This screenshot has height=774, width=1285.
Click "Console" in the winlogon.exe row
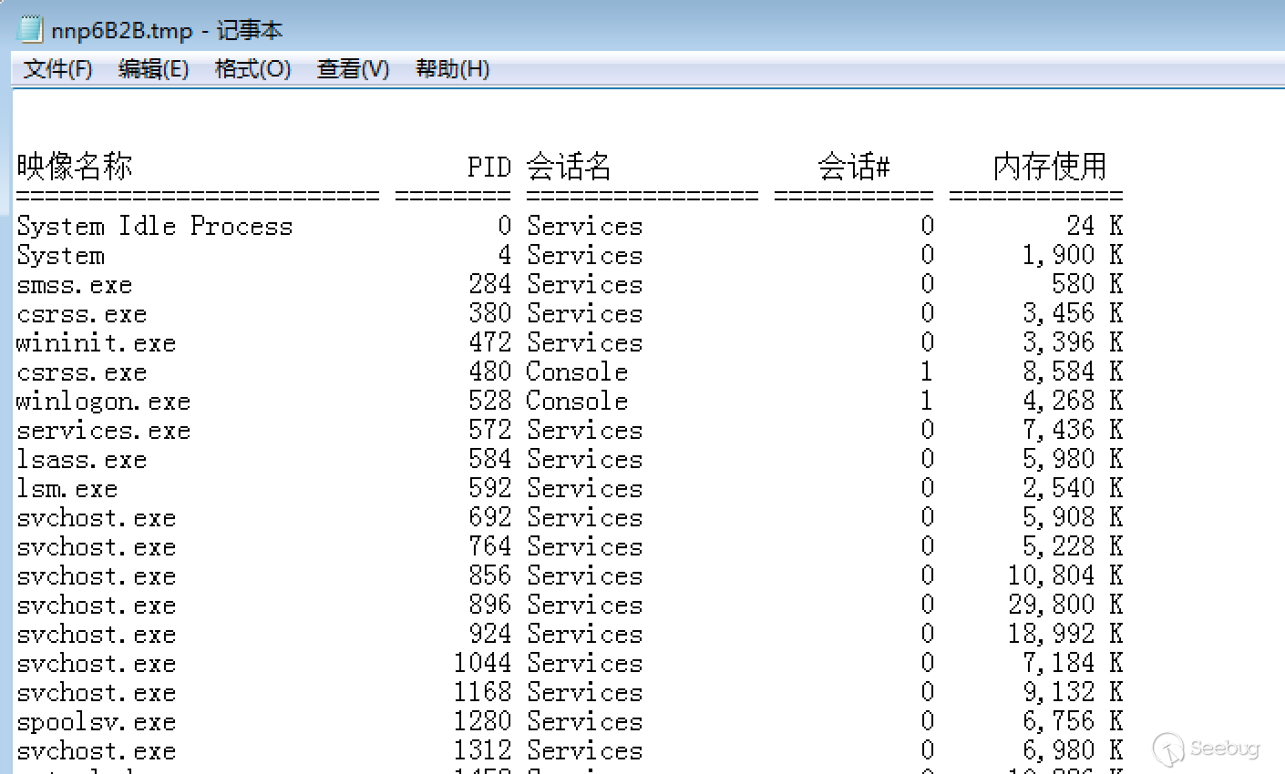coord(578,401)
